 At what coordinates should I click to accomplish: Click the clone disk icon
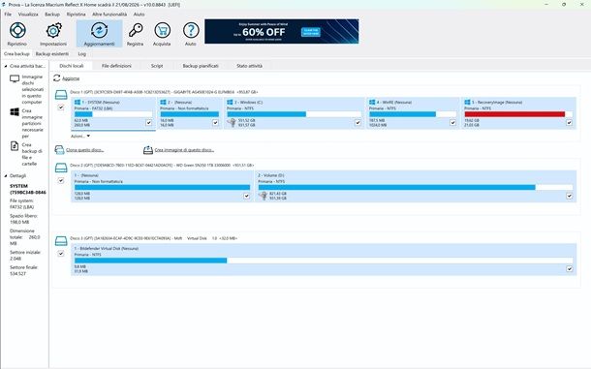59,150
